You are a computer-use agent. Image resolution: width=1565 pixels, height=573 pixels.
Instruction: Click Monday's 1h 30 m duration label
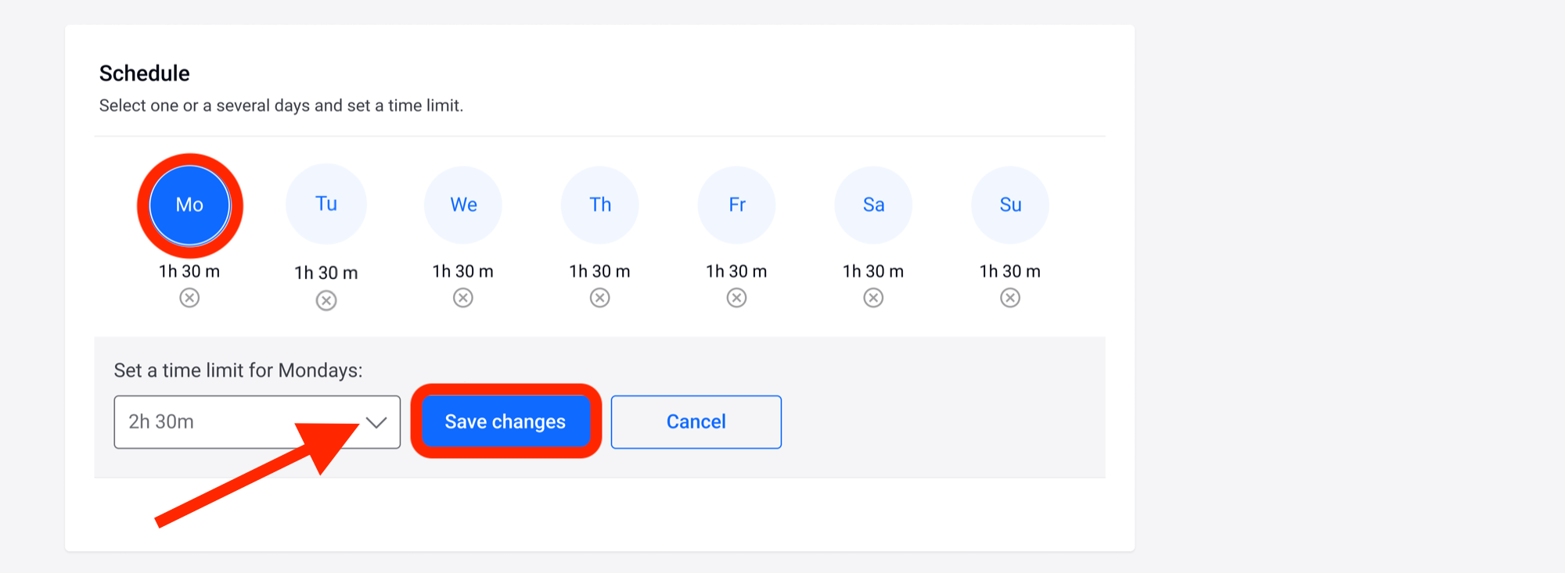coord(189,271)
